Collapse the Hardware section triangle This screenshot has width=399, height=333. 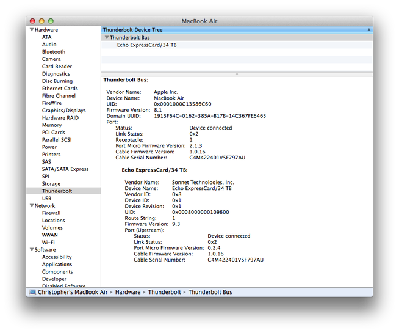pos(32,30)
